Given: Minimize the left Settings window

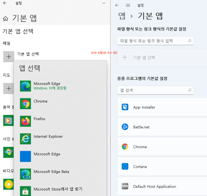Looking at the screenshot, I should coord(104,3).
